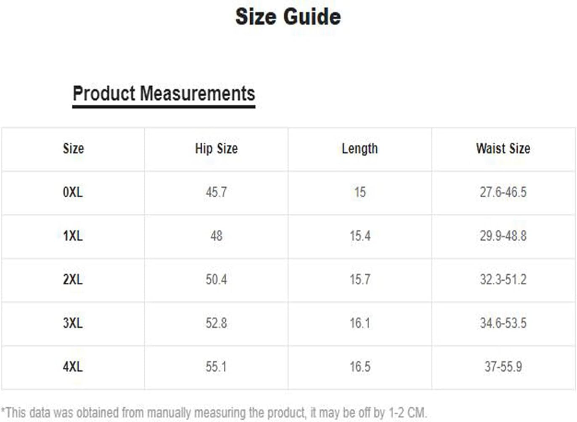
Task: Click length value 15.4
Action: 360,236
